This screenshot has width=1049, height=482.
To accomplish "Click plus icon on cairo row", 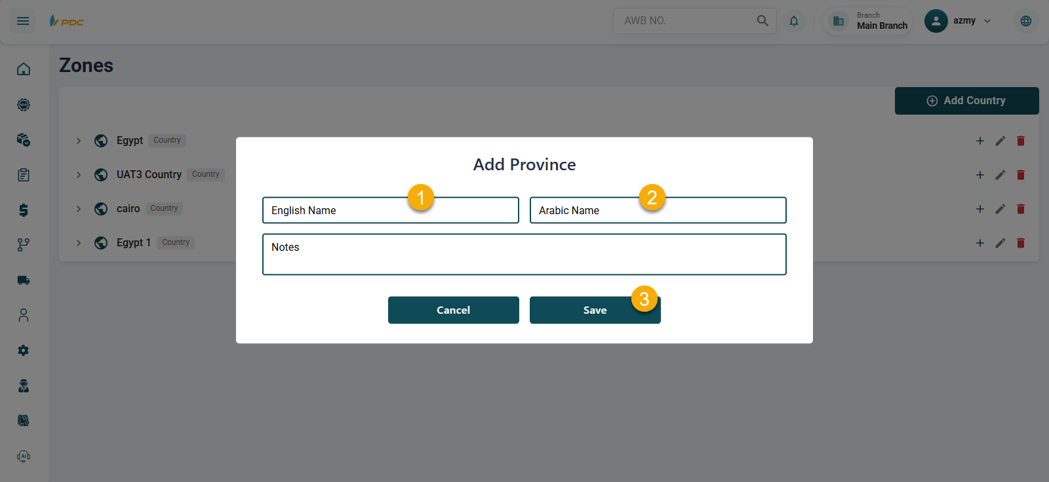I will click(980, 209).
